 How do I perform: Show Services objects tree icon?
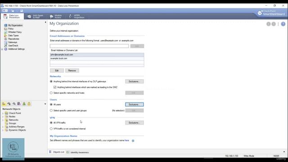(x=9, y=104)
